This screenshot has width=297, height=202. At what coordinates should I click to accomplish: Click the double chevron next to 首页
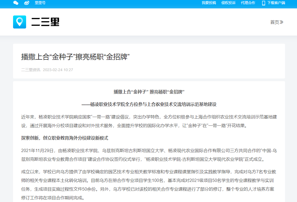click(x=281, y=22)
